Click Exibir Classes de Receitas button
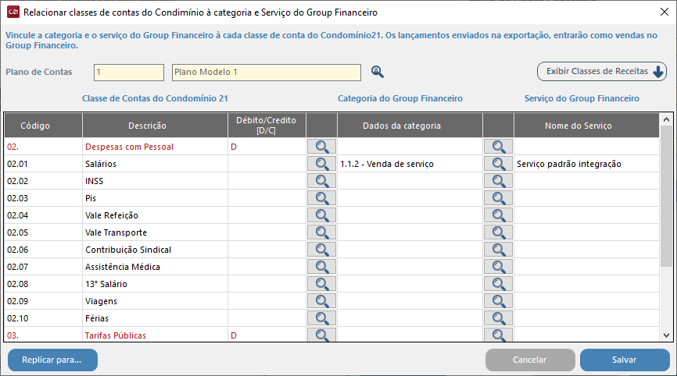The width and height of the screenshot is (677, 376). tap(602, 72)
